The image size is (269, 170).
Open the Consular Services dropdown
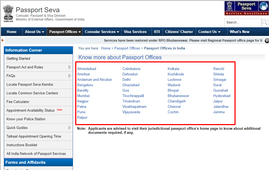pyautogui.click(x=102, y=32)
